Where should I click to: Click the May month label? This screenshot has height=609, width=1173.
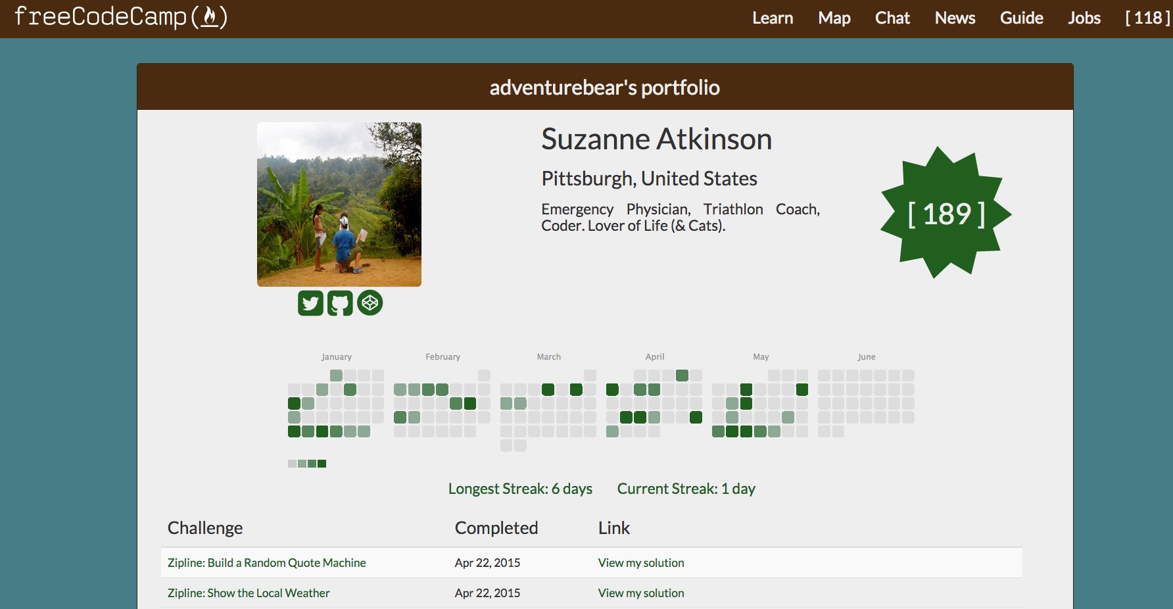761,357
